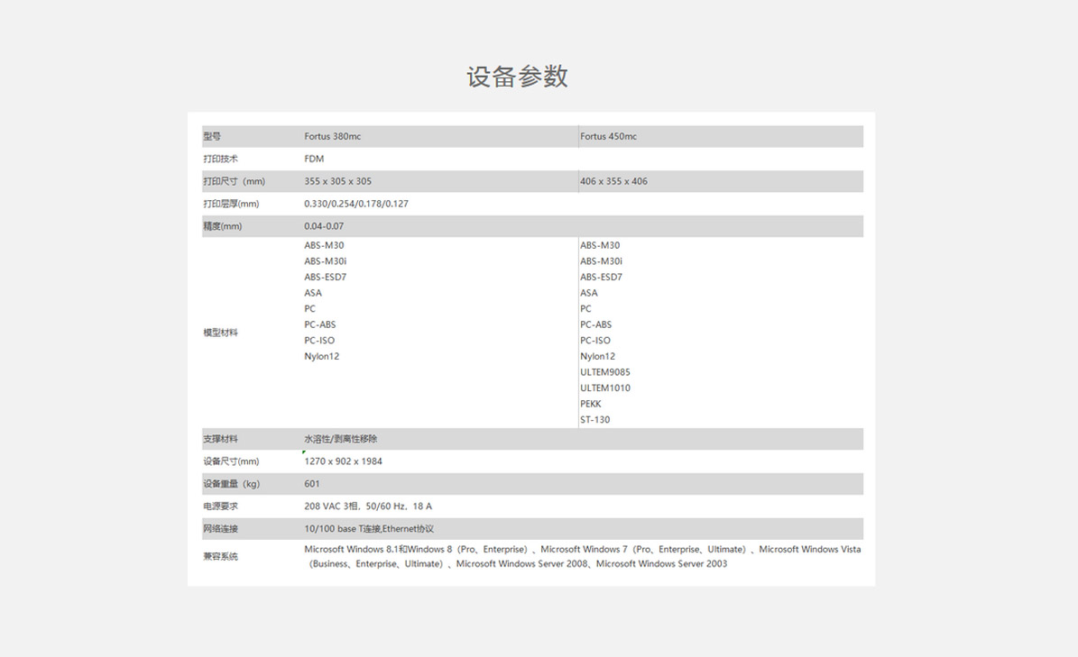Select the 精度(mm) row label
This screenshot has height=657, width=1078.
click(223, 226)
